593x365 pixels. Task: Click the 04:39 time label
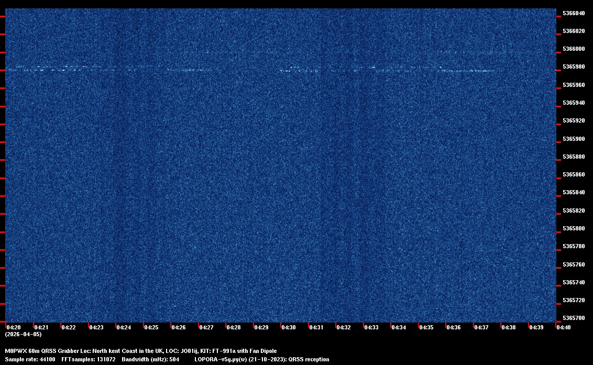click(536, 327)
